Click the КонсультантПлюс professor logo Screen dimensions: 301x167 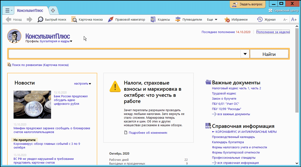(14, 36)
